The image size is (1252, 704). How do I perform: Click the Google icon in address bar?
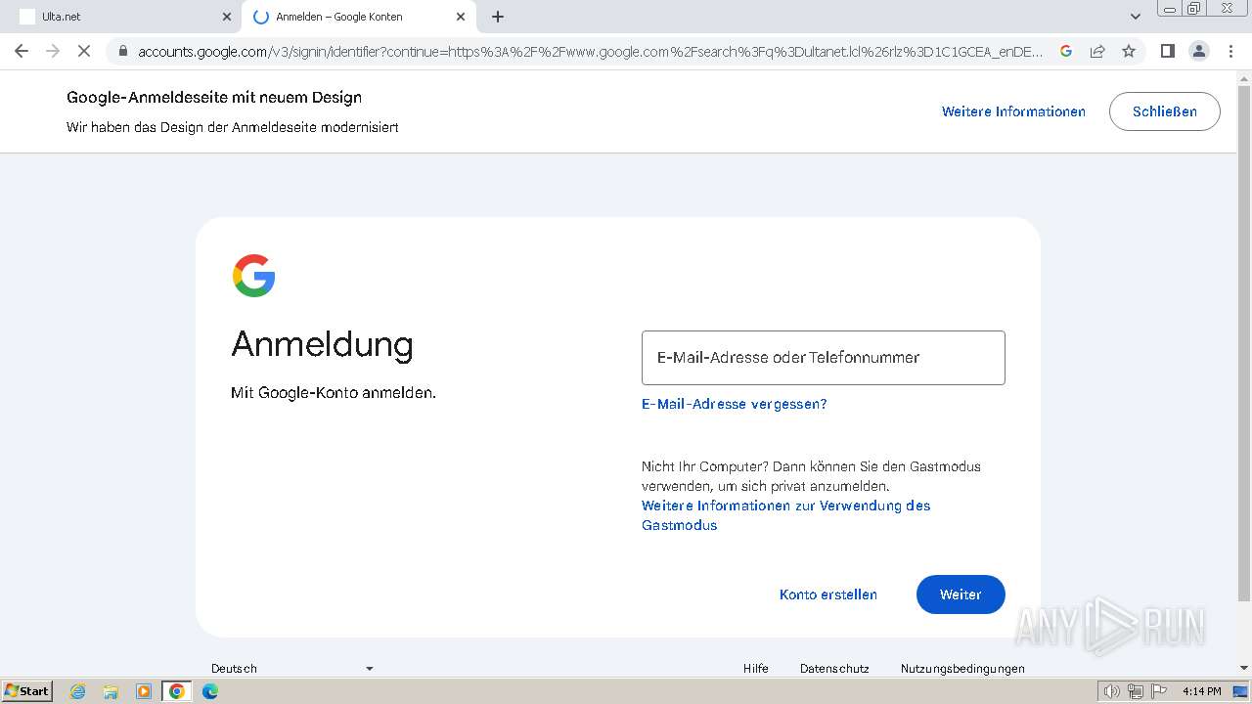[x=1066, y=51]
